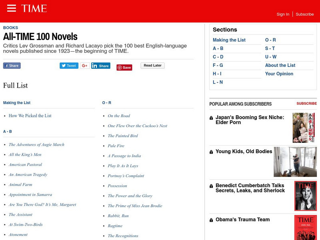Viewport: 320px width, 240px height.
Task: Open An American Tragedy
Action: [28, 174]
